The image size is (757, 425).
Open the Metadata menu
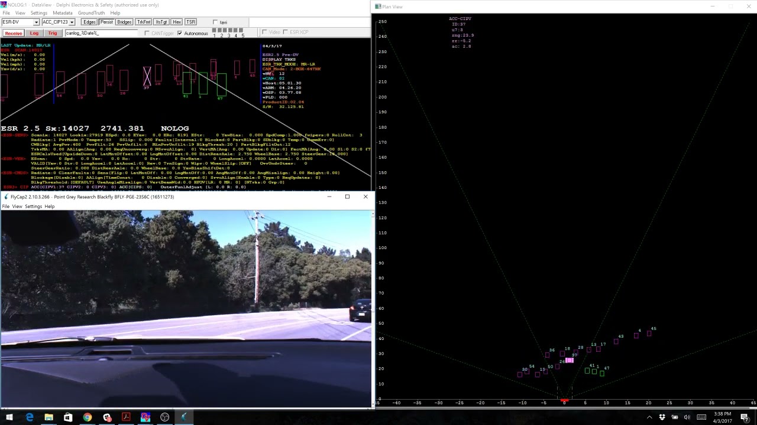(x=63, y=12)
